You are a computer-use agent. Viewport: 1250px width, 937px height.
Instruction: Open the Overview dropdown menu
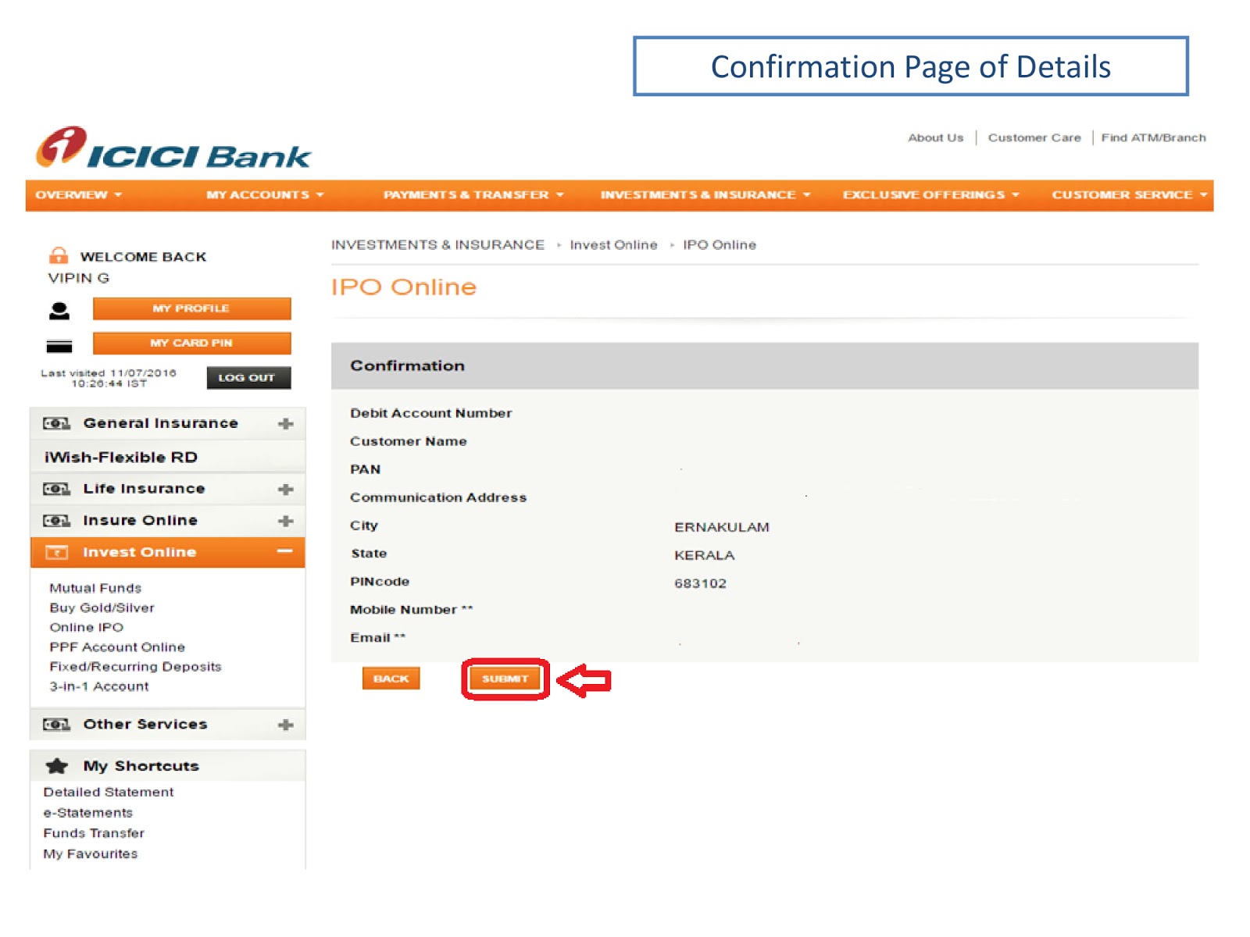(79, 194)
